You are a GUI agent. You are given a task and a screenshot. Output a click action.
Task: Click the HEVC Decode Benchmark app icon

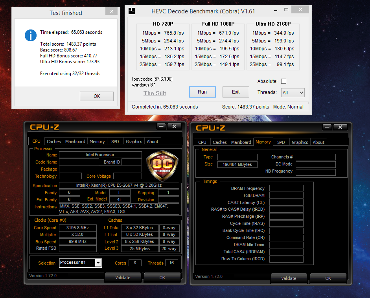[x=132, y=11]
